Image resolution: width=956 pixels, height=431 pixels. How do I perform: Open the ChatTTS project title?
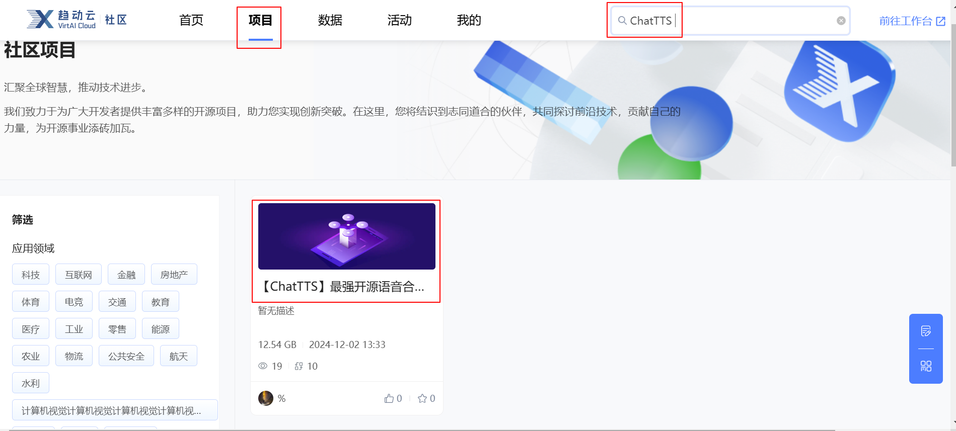click(342, 287)
